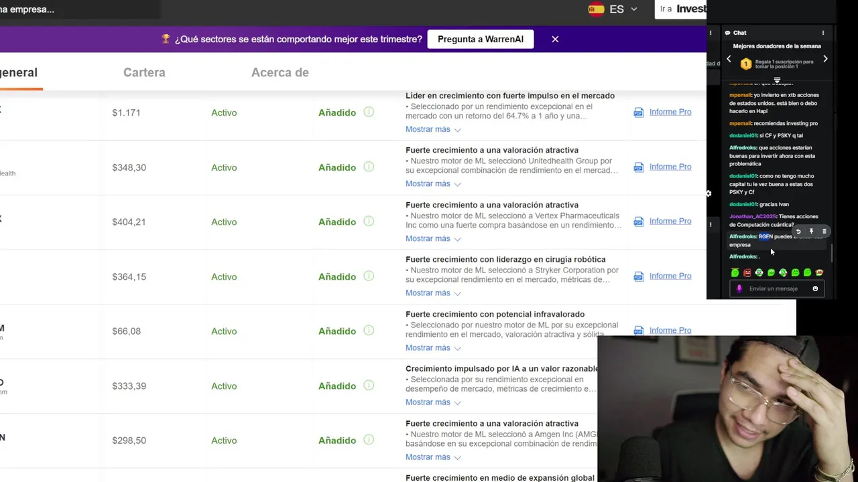858x482 pixels.
Task: Expand Mostrar más for Unitedhealth Group description
Action: pyautogui.click(x=433, y=184)
